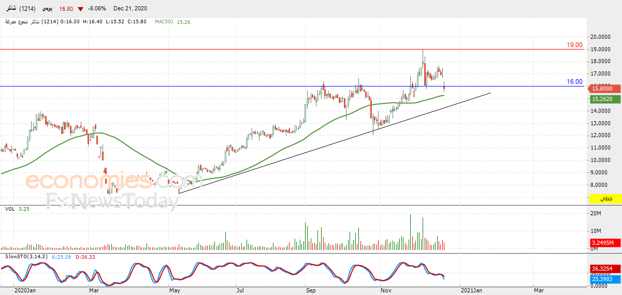Click the red 15.8000 current price tag
The image size is (622, 295).
605,89
